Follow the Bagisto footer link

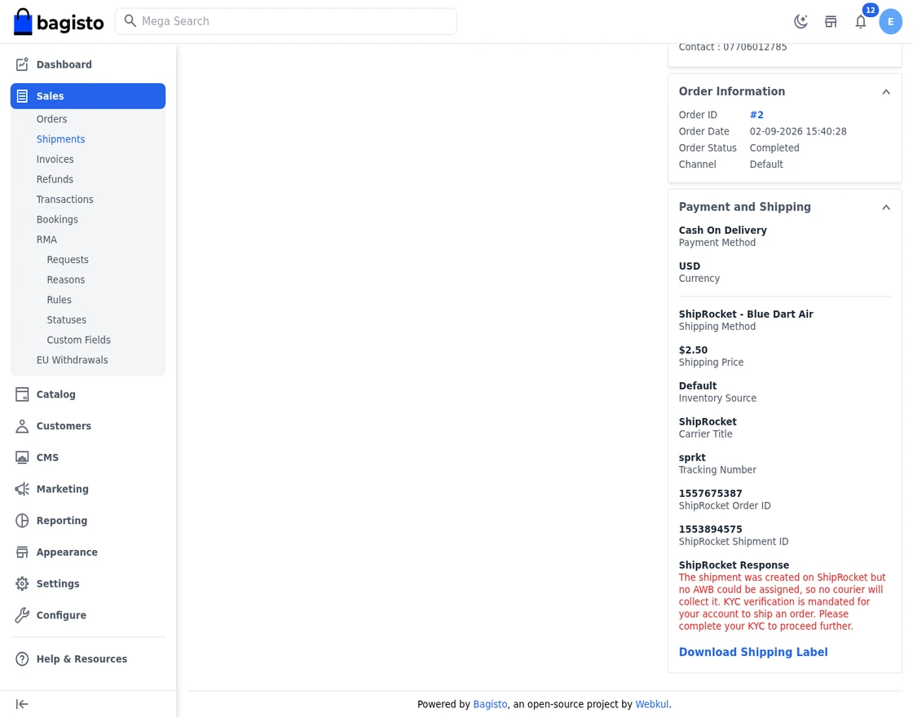pyautogui.click(x=490, y=704)
